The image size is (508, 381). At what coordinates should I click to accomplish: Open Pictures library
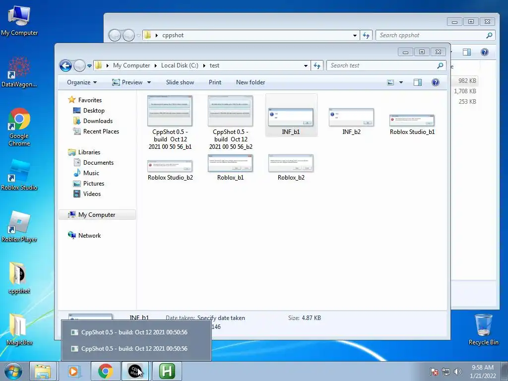[94, 184]
